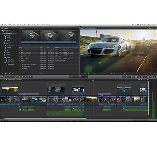Sort list by Codecs column header
The width and height of the screenshot is (157, 146).
[66, 47]
